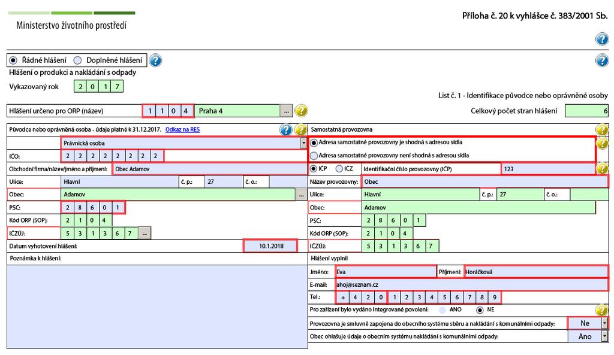
Task: Select the IČZ radio button
Action: point(339,169)
